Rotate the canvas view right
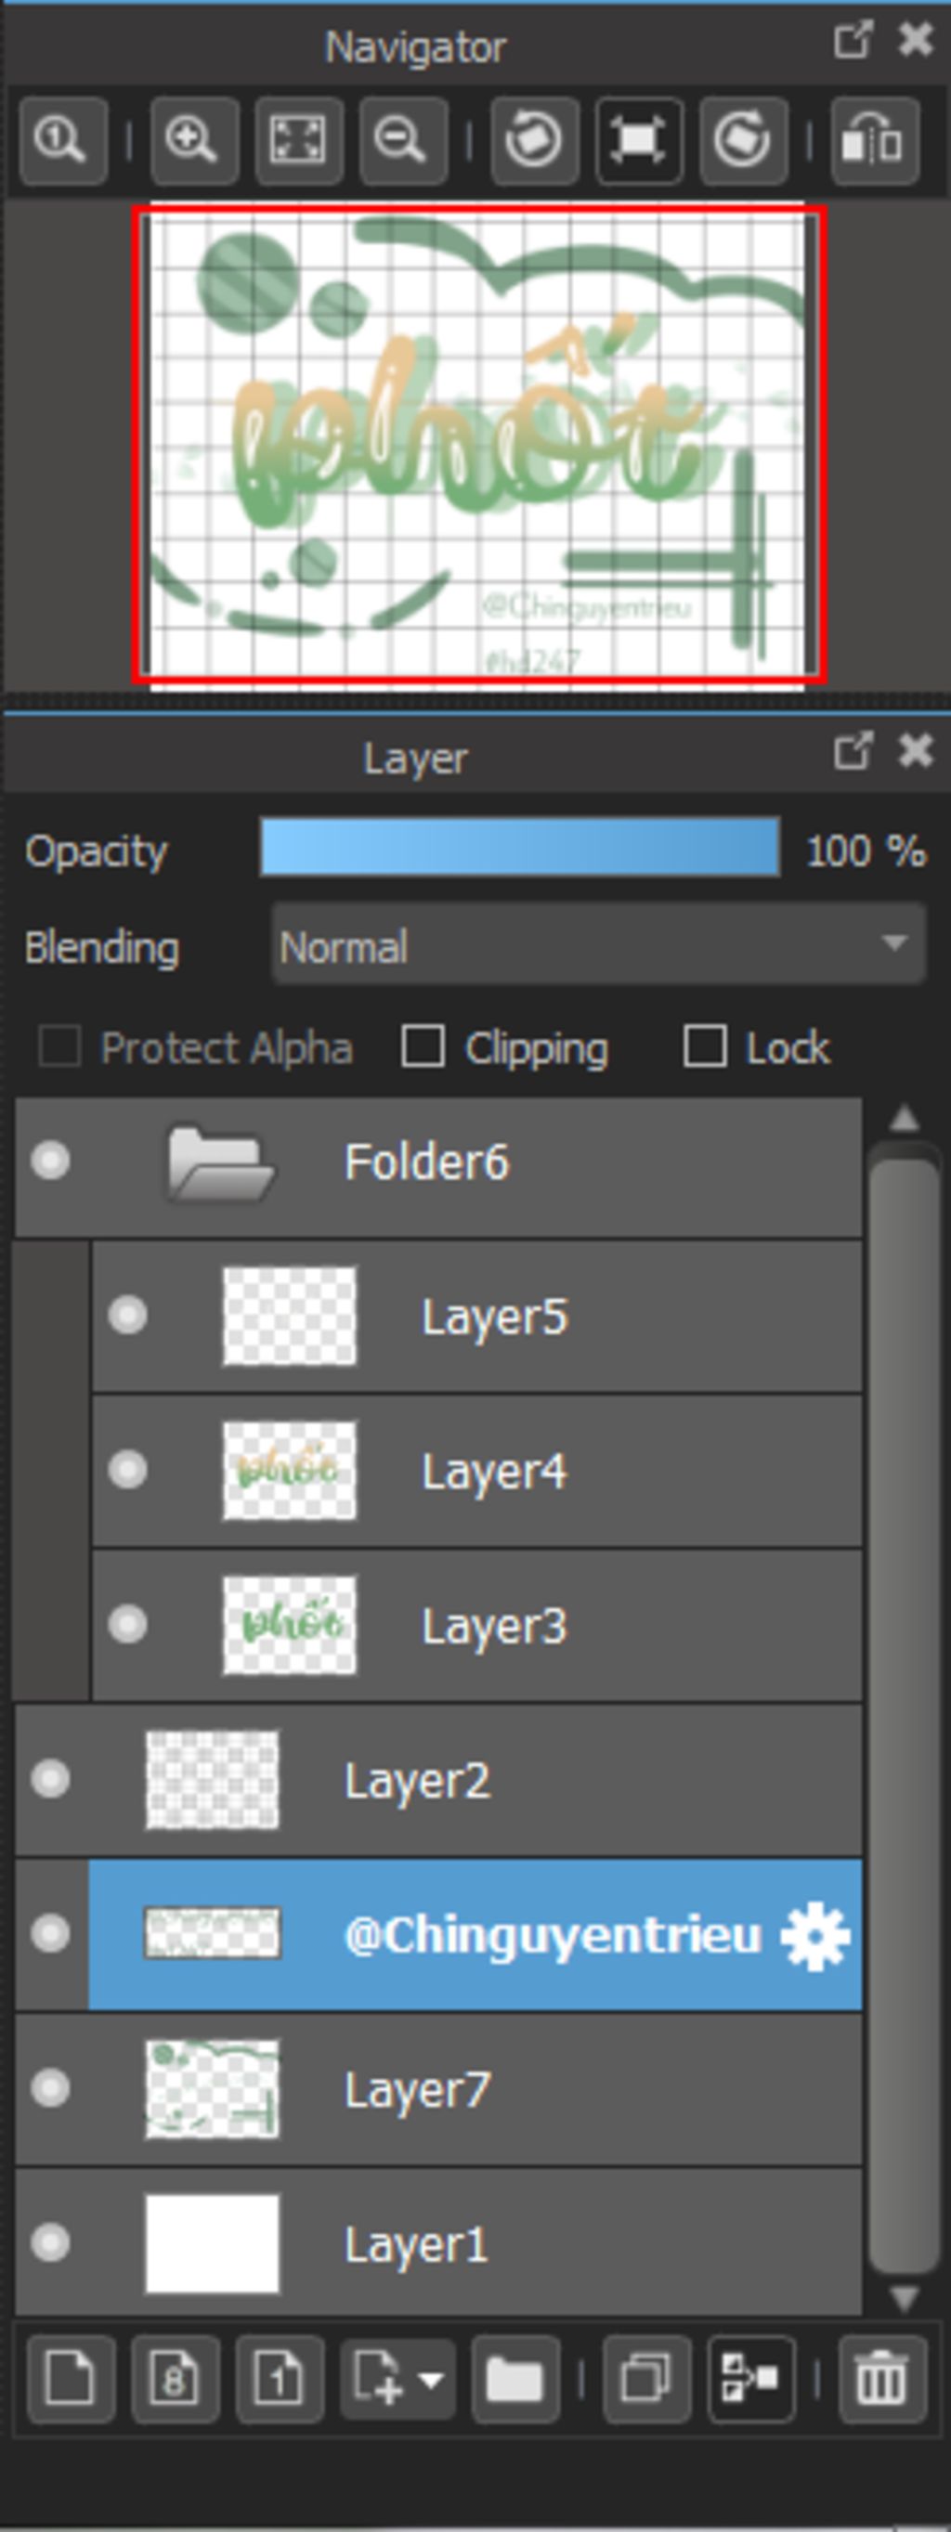This screenshot has height=2532, width=951. (744, 140)
